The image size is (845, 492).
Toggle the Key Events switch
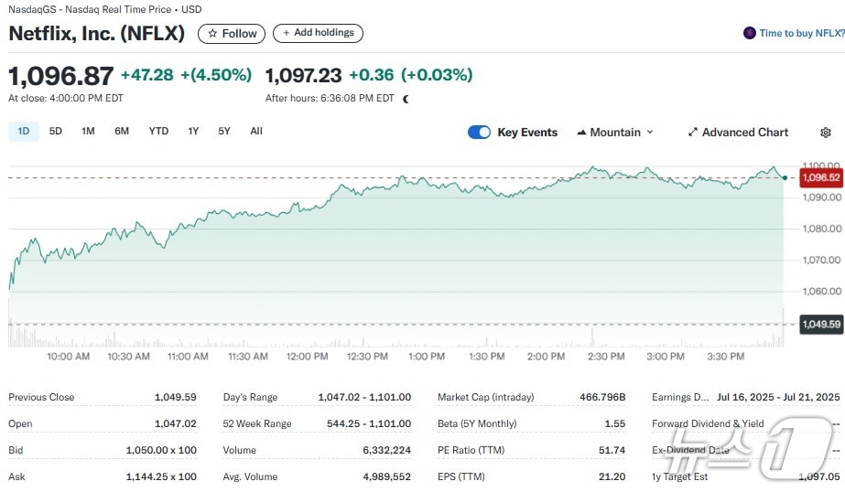(x=479, y=133)
